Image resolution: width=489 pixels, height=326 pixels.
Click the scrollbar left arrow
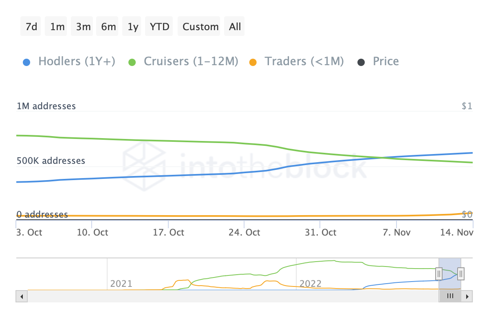point(22,296)
